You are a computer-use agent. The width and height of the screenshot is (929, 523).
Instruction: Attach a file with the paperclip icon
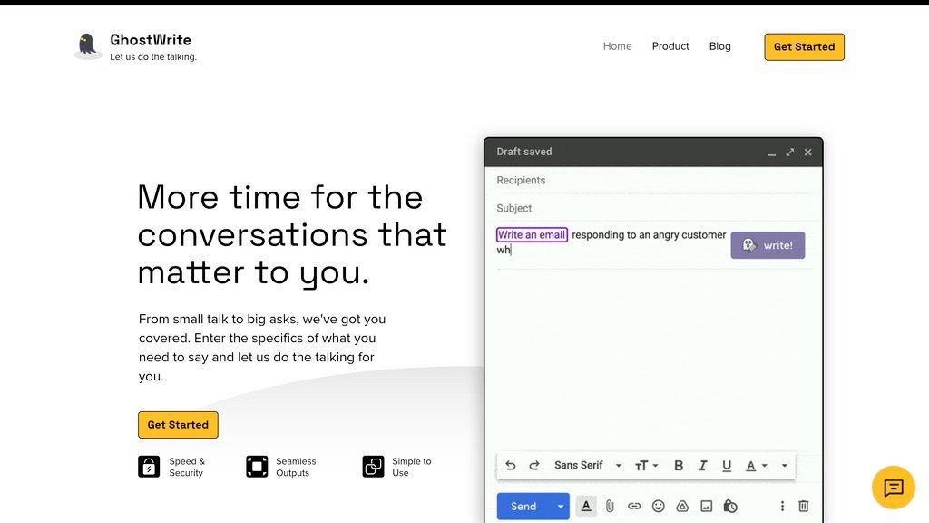pyautogui.click(x=609, y=506)
